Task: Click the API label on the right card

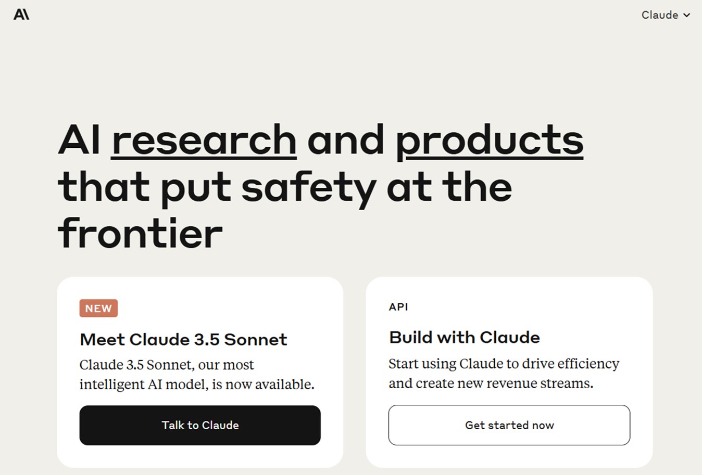Action: pyautogui.click(x=398, y=307)
